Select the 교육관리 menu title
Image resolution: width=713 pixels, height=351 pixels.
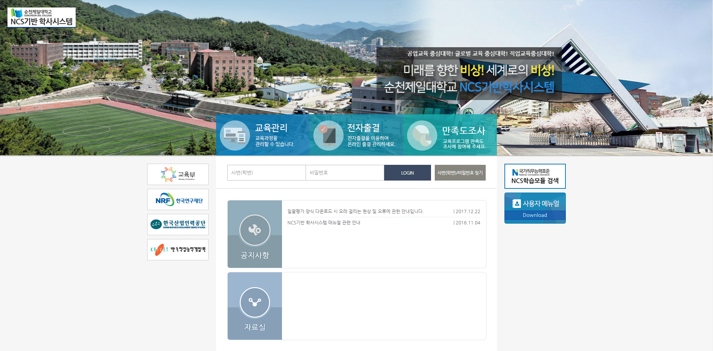coord(271,128)
